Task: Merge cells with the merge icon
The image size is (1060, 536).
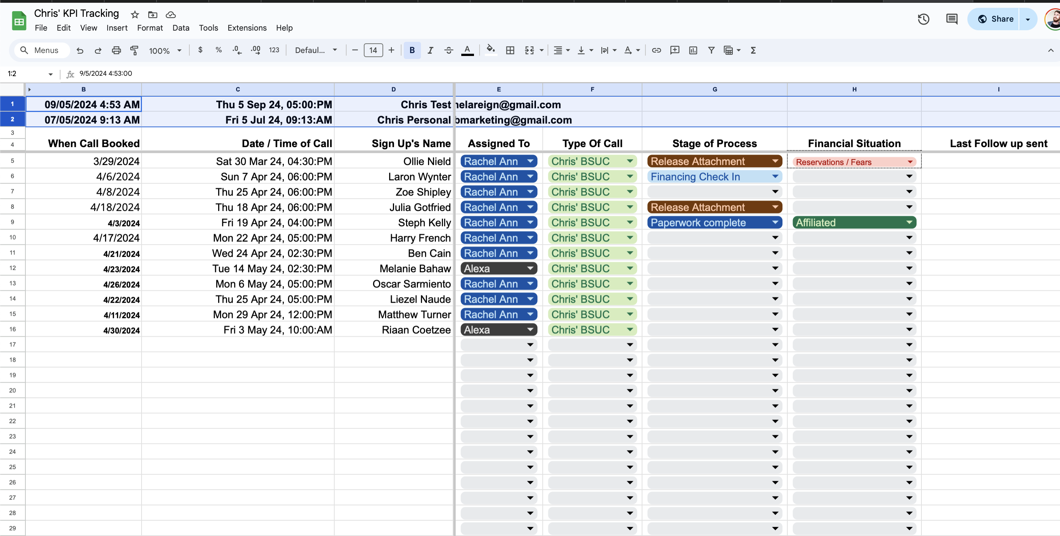Action: click(530, 50)
